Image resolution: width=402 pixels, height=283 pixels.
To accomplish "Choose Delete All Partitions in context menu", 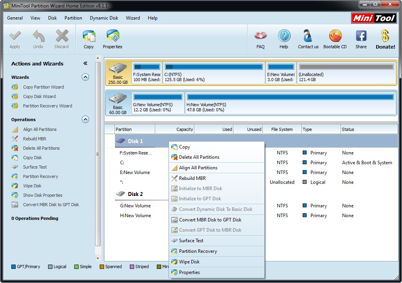I will tap(217, 157).
